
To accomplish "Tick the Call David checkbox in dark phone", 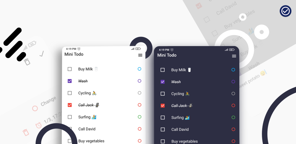I will 162,130.
